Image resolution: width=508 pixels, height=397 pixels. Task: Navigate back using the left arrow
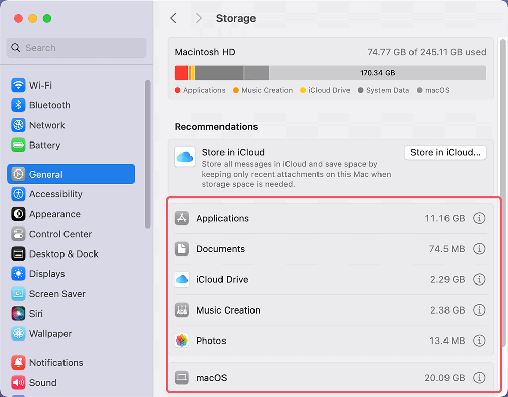[173, 18]
